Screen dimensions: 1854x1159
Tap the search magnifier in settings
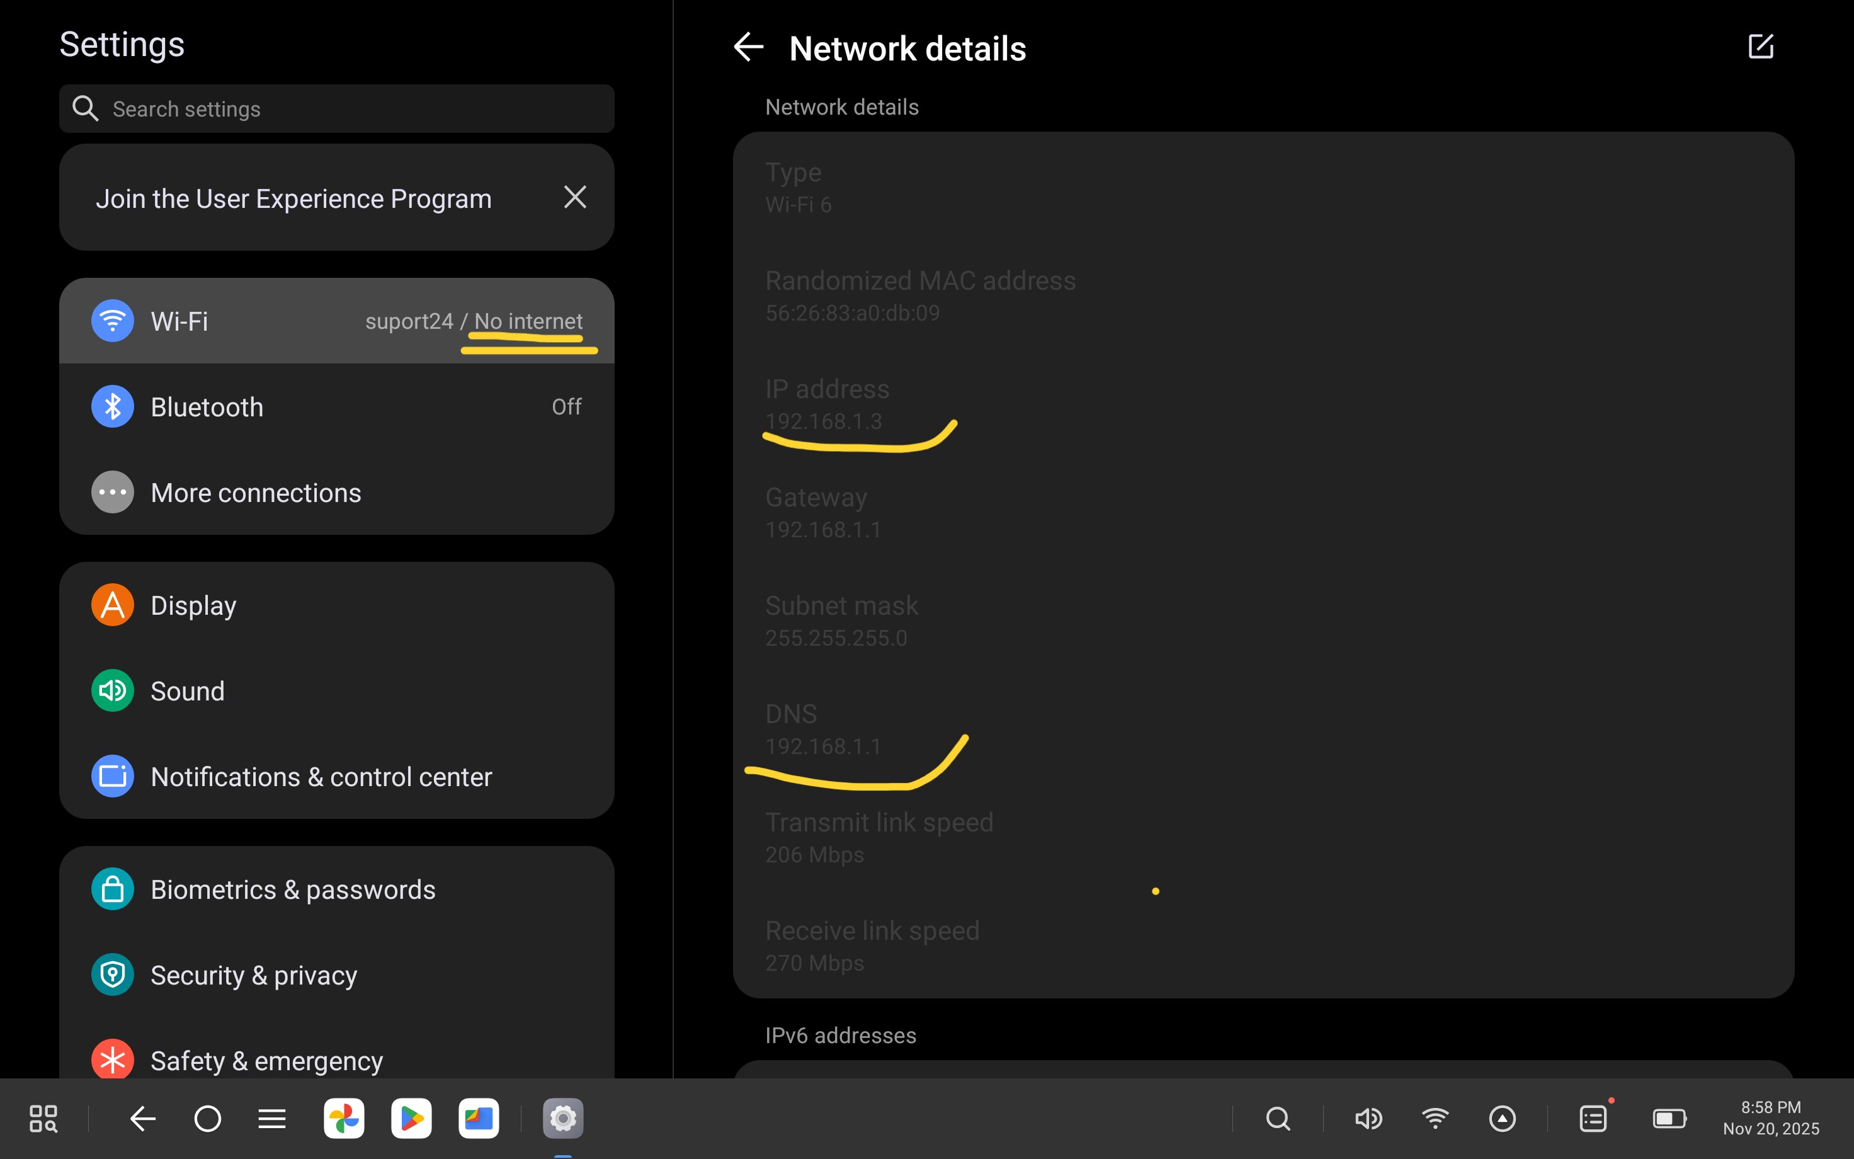[85, 109]
